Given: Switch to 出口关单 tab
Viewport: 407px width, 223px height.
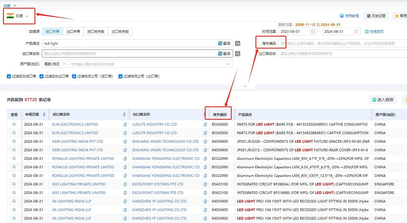Looking at the screenshot, I should coord(73,31).
